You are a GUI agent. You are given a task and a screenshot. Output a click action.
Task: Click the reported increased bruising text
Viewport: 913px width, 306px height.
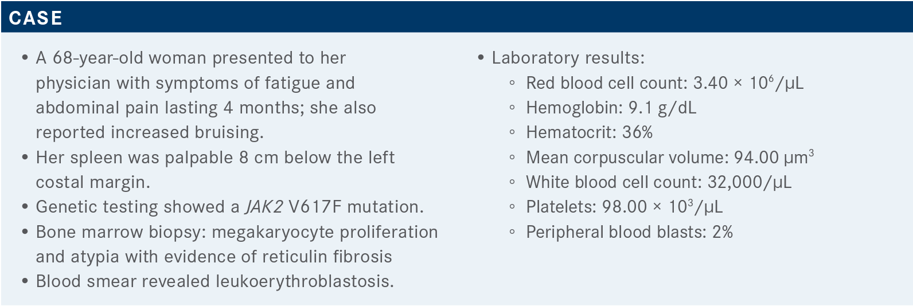click(150, 132)
